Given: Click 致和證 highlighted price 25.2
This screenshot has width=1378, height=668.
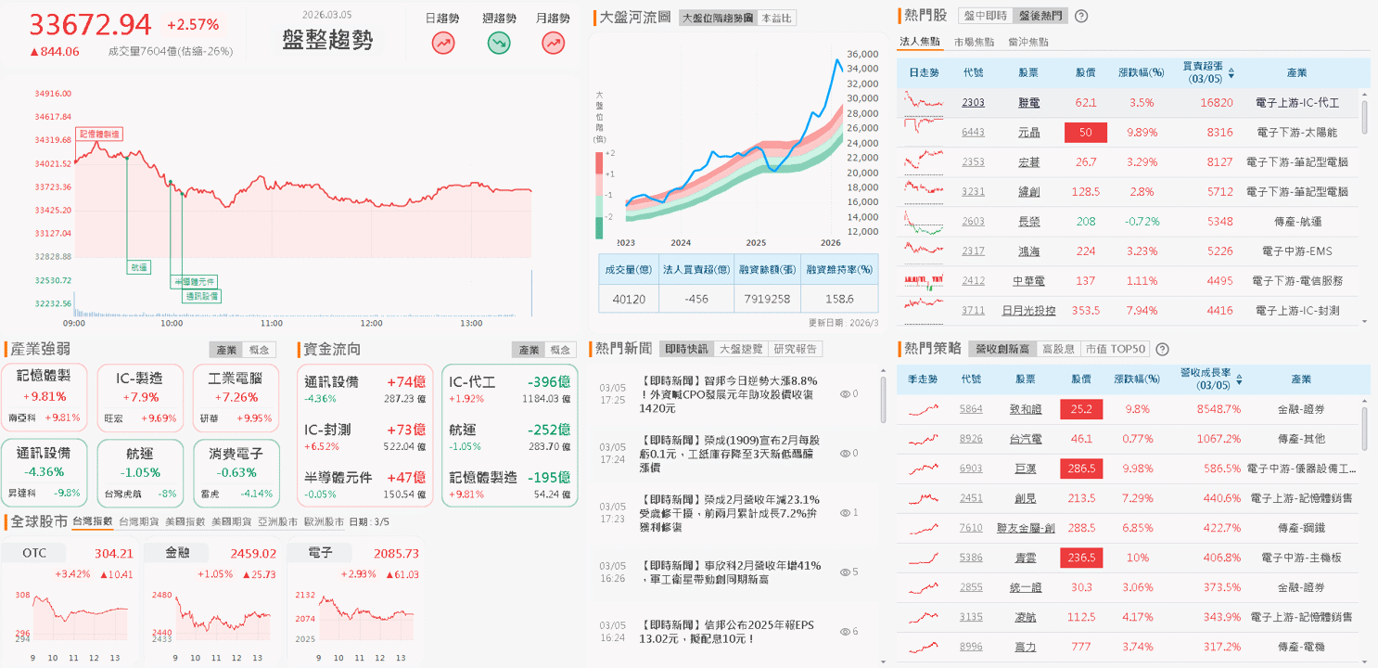Looking at the screenshot, I should pos(1081,409).
